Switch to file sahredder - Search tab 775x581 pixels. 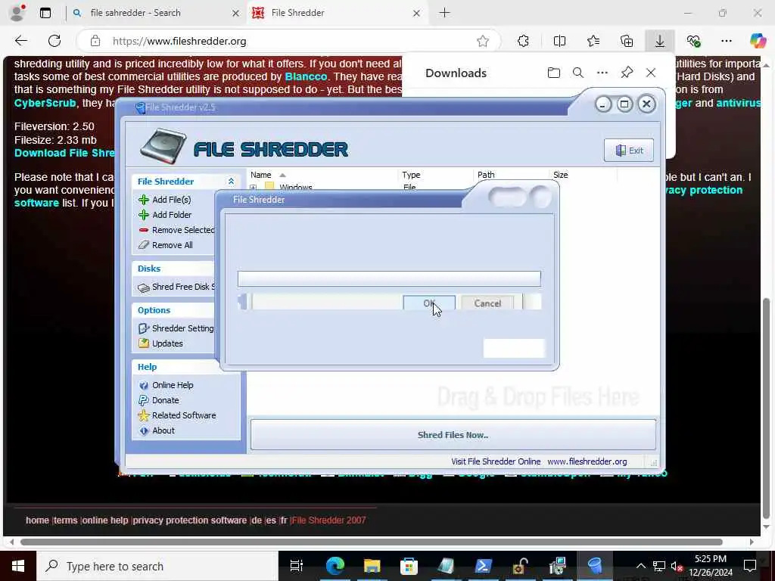156,13
